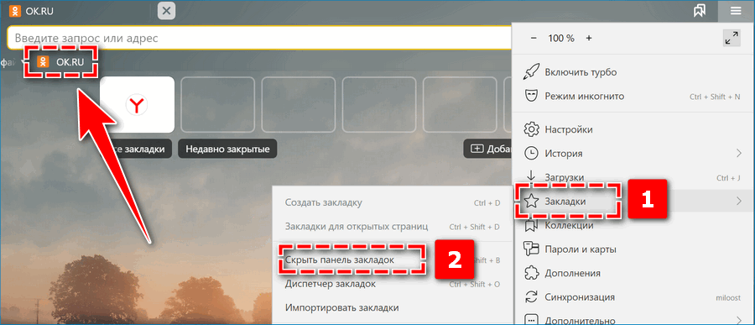Click the bookmarks icon in title bar
Image resolution: width=755 pixels, height=325 pixels.
click(700, 12)
